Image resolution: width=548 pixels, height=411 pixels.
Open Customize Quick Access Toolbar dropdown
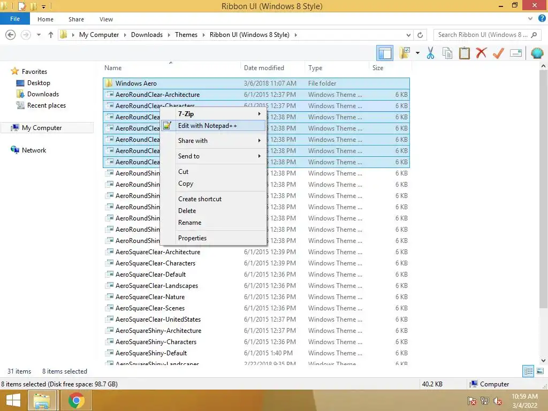(x=44, y=6)
